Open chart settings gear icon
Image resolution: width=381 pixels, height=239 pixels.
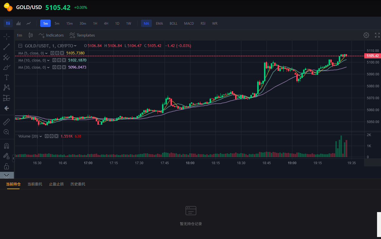(x=366, y=35)
